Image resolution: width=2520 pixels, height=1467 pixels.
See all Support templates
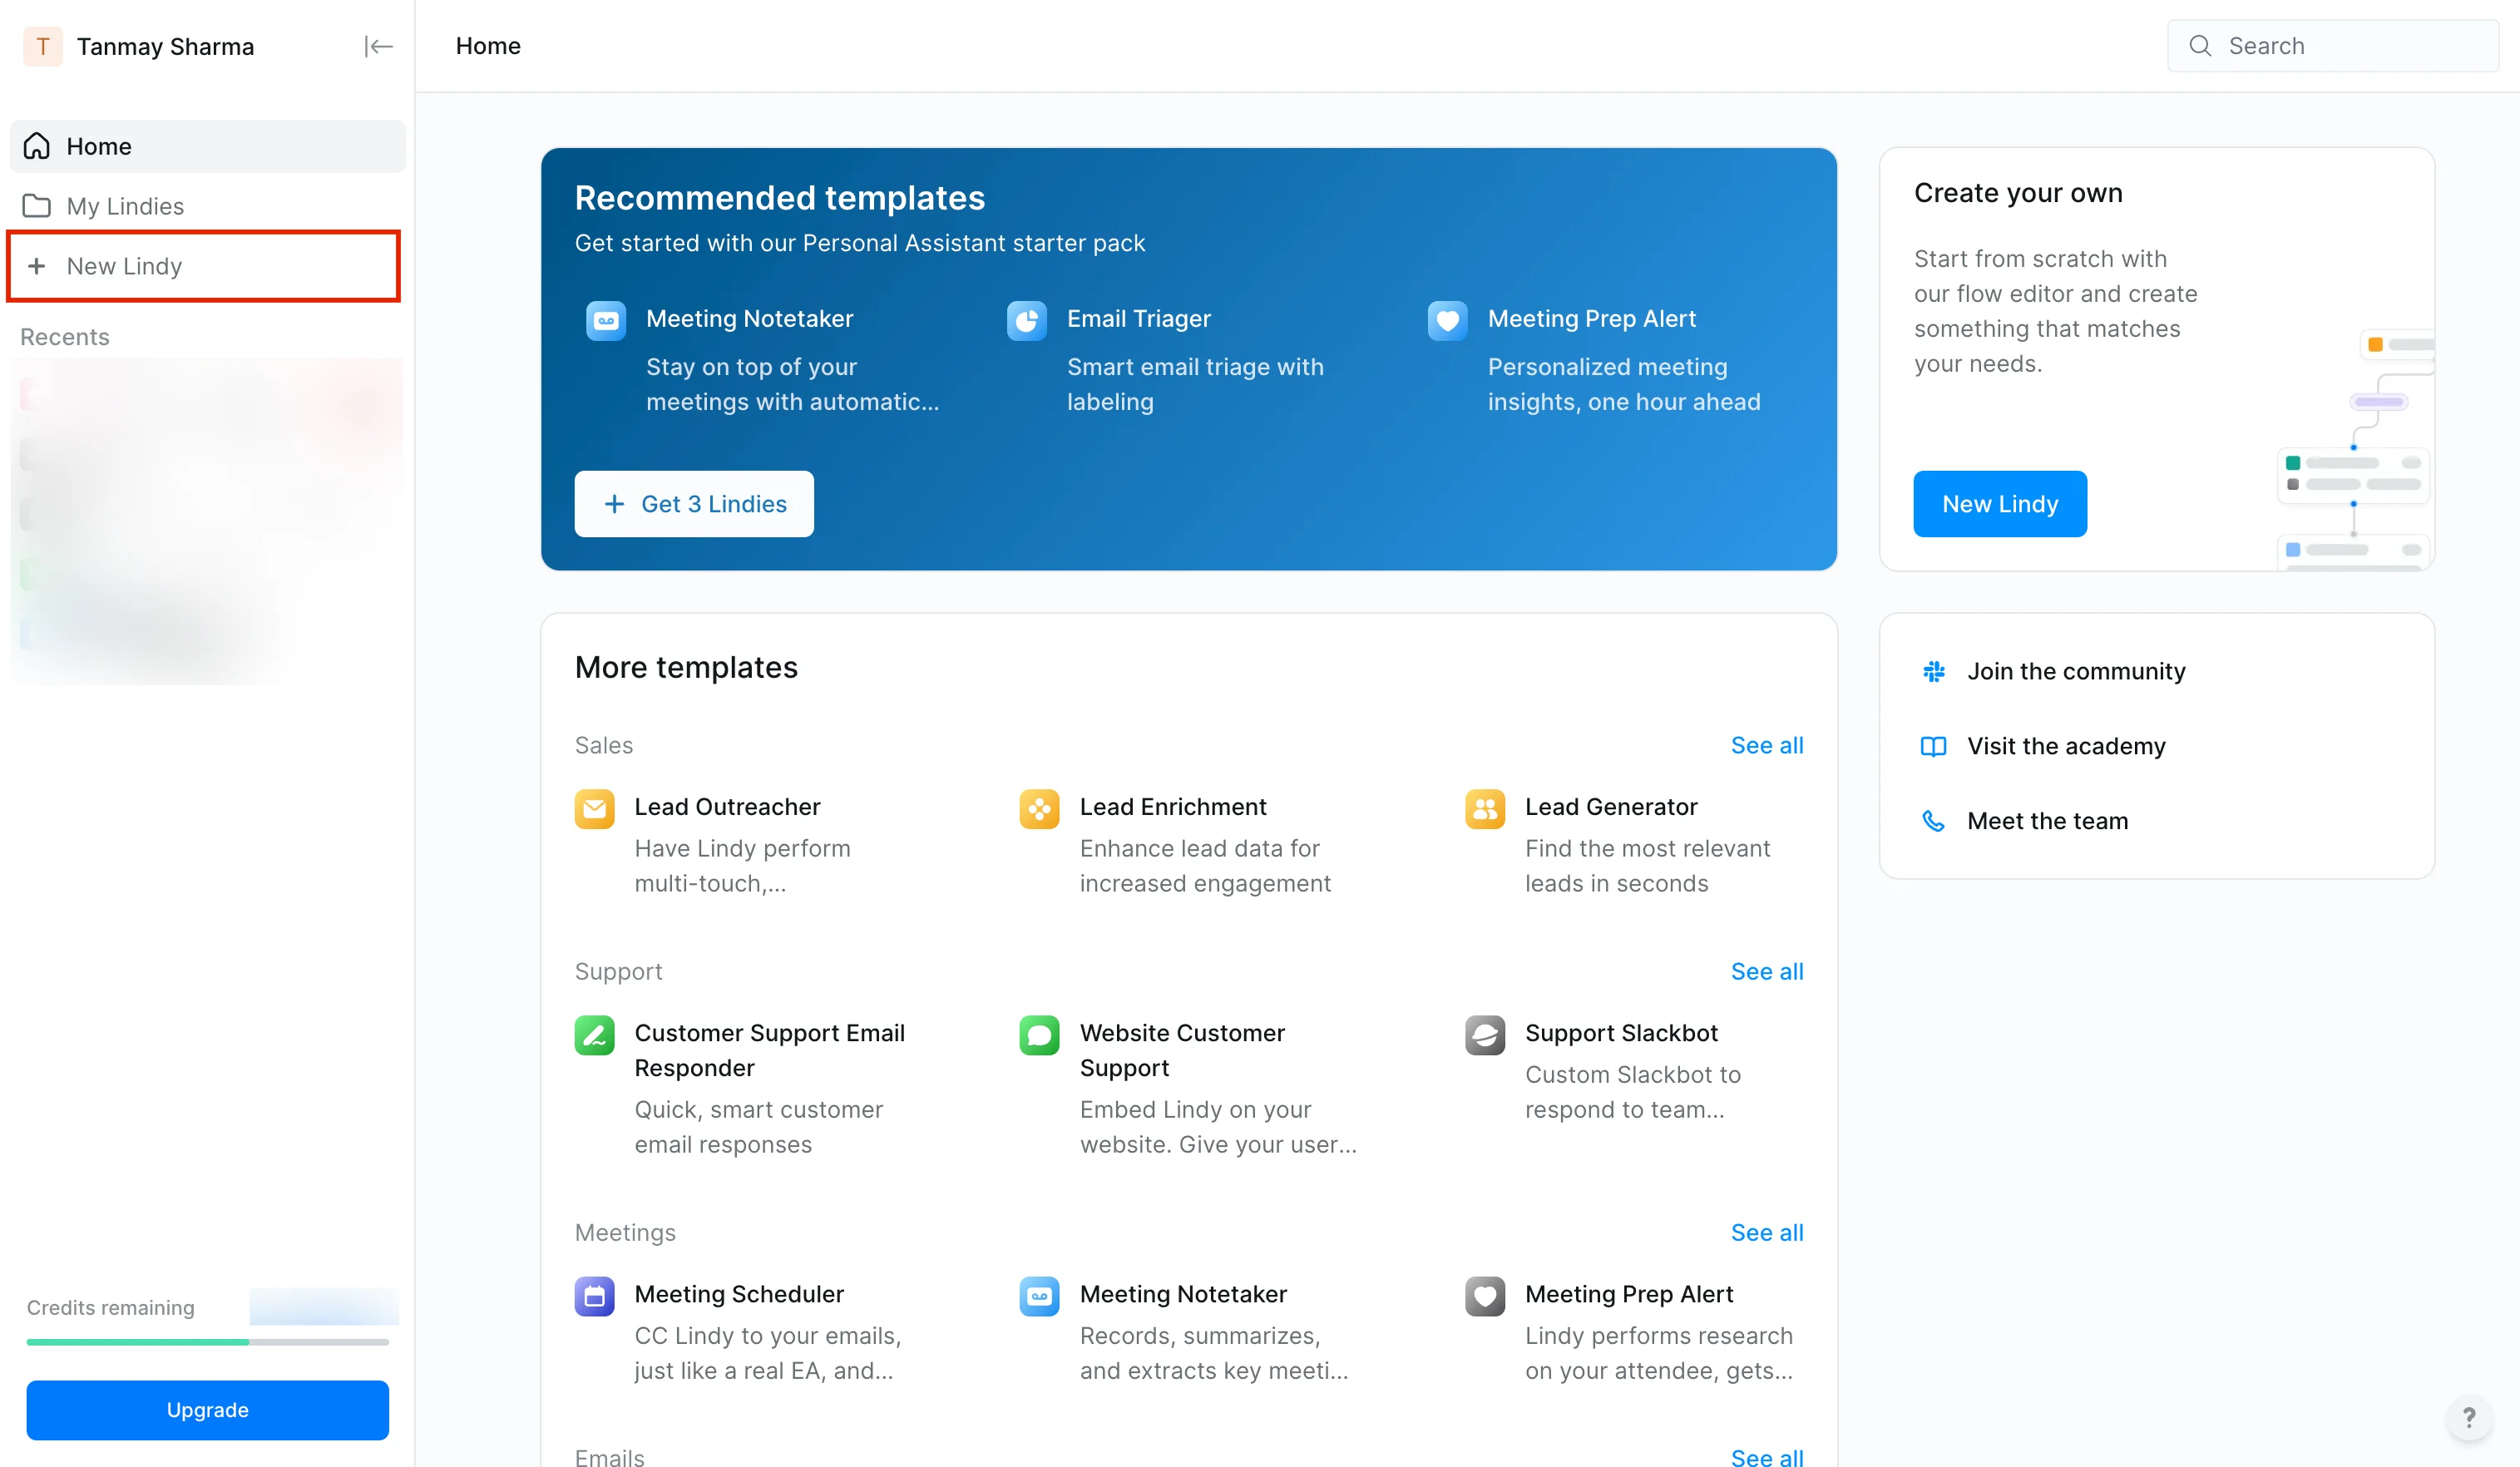[1766, 971]
